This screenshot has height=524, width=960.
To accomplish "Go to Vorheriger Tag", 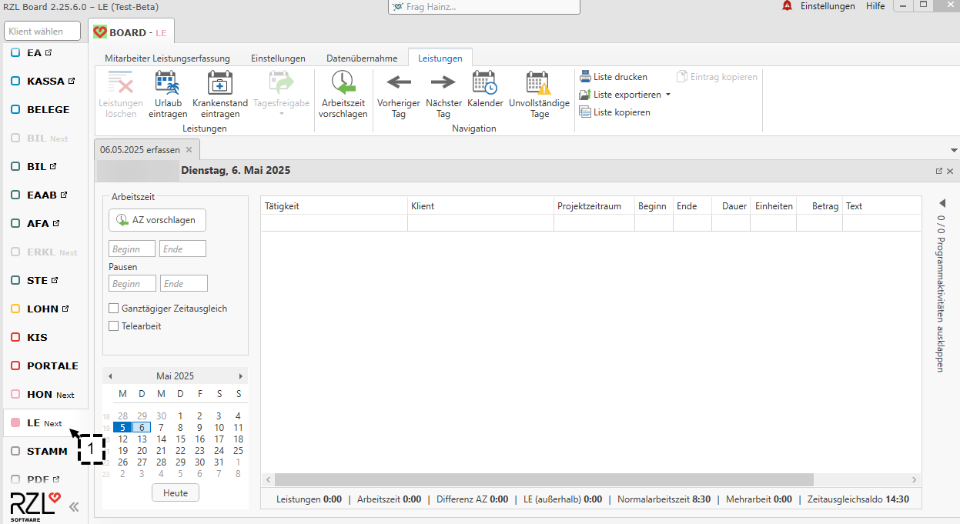I will click(x=398, y=82).
